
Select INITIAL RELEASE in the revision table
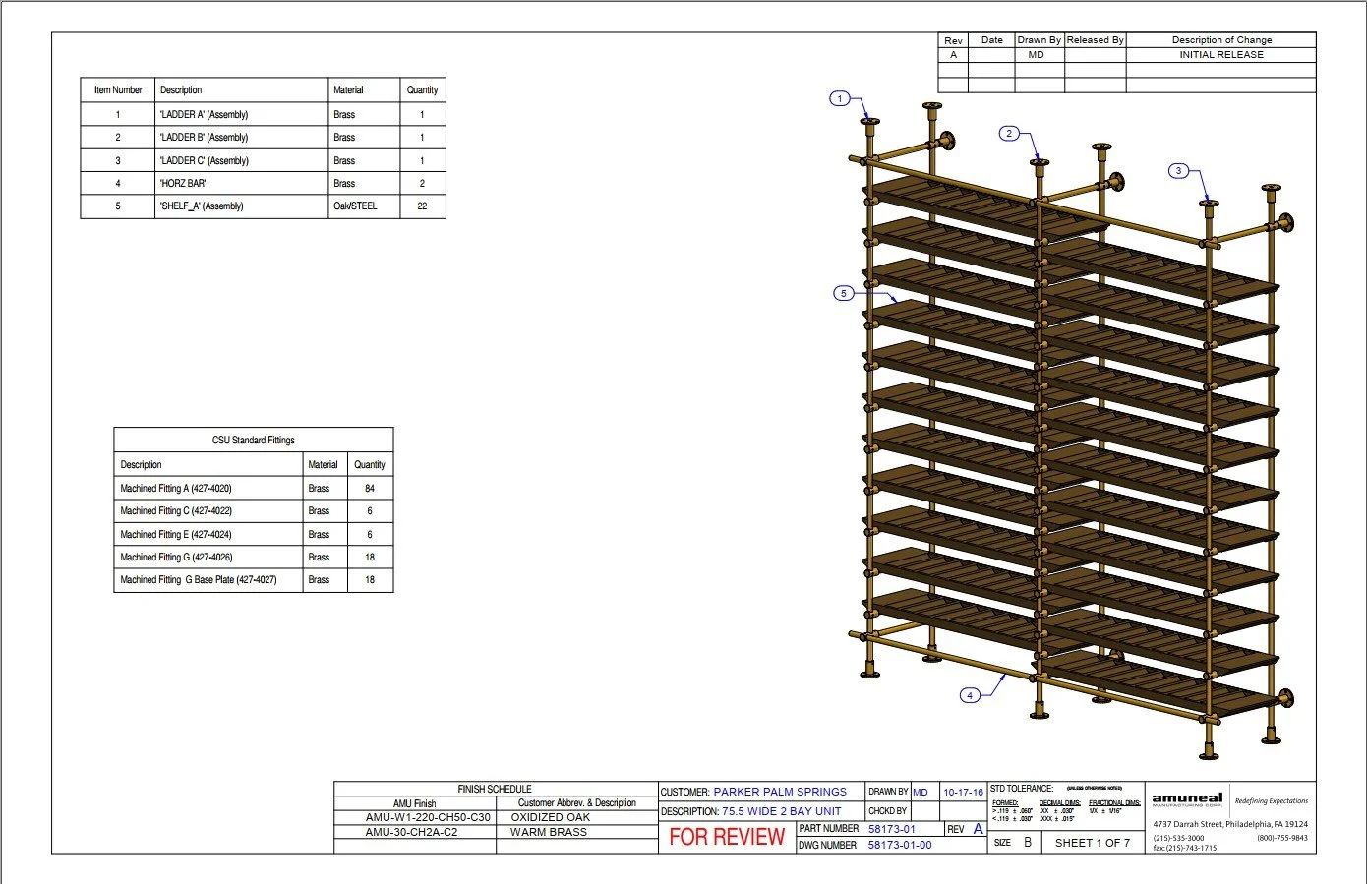[1221, 55]
